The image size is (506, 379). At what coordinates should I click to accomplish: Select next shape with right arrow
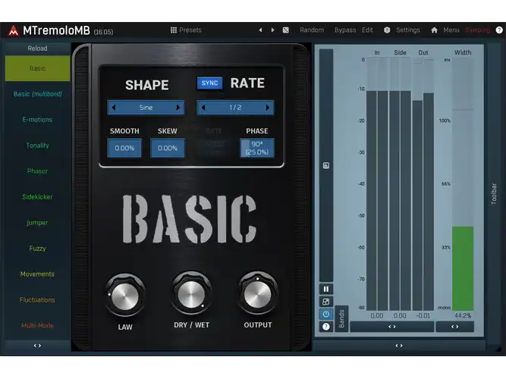click(178, 108)
